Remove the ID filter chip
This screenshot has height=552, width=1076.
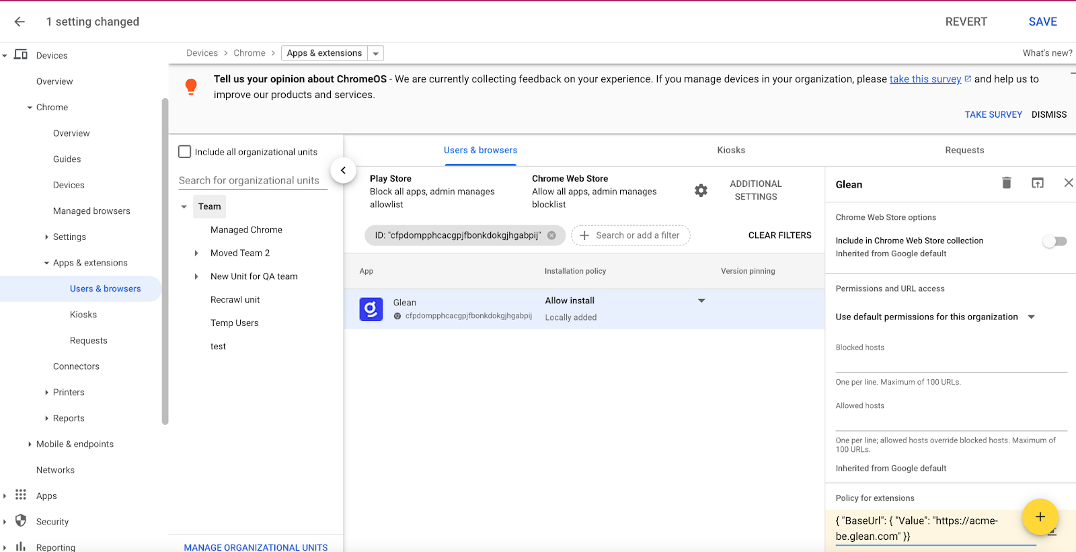click(551, 235)
